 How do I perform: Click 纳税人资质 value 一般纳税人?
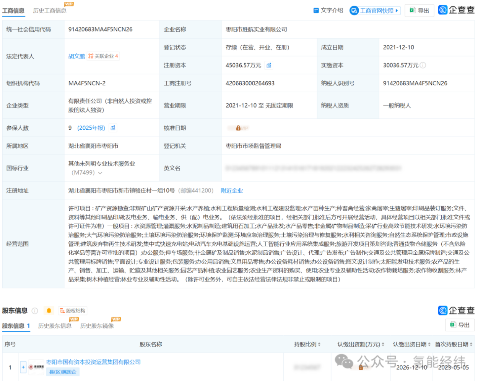(x=397, y=106)
